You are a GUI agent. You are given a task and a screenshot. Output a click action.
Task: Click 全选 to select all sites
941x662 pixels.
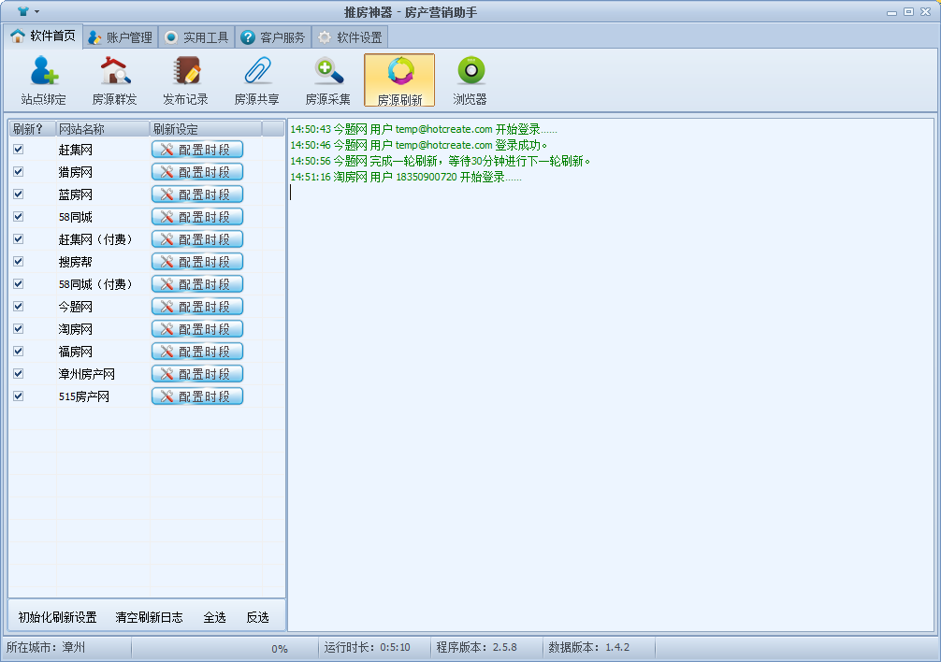[x=215, y=617]
